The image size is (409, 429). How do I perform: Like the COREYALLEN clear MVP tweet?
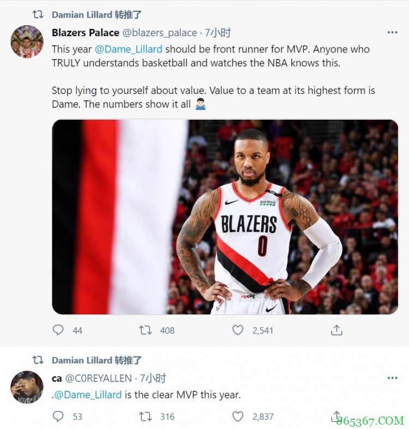(x=238, y=416)
